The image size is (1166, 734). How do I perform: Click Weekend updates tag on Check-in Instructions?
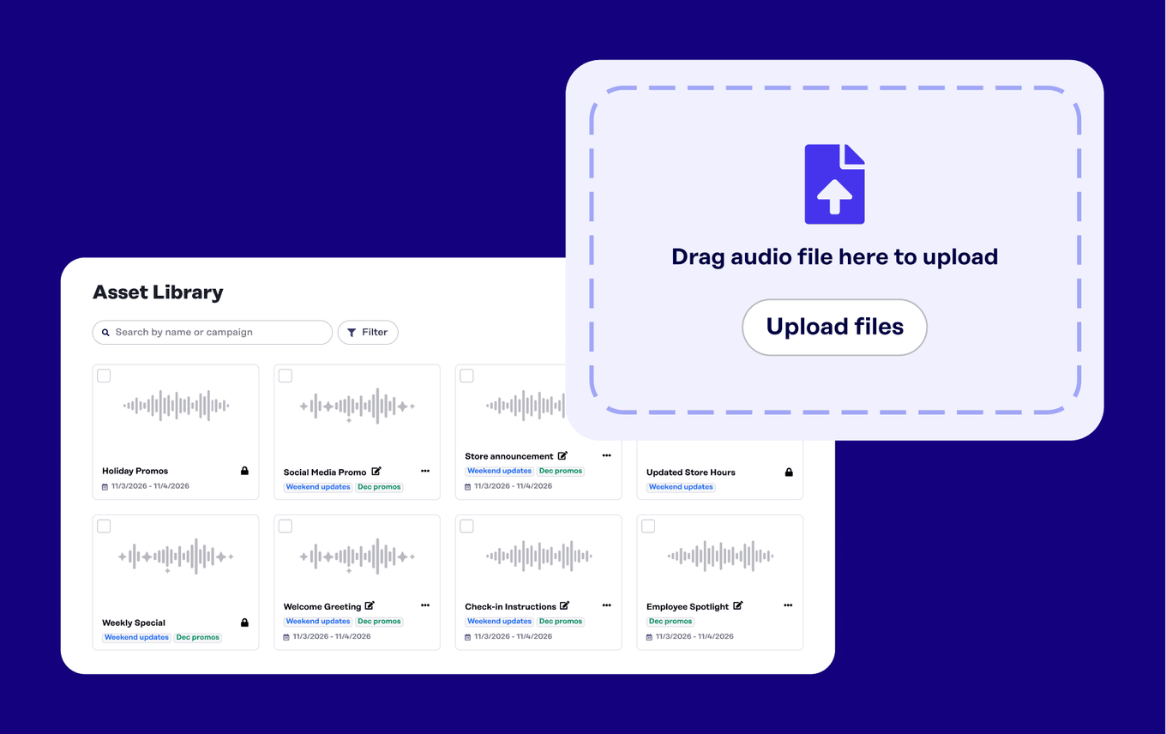pyautogui.click(x=500, y=621)
